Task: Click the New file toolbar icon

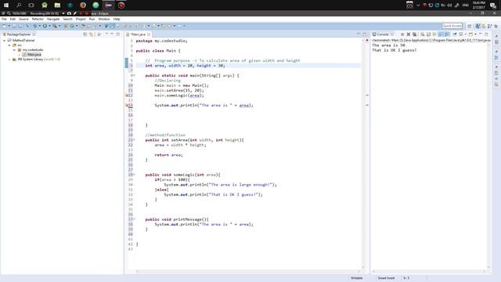Action: 4,26
